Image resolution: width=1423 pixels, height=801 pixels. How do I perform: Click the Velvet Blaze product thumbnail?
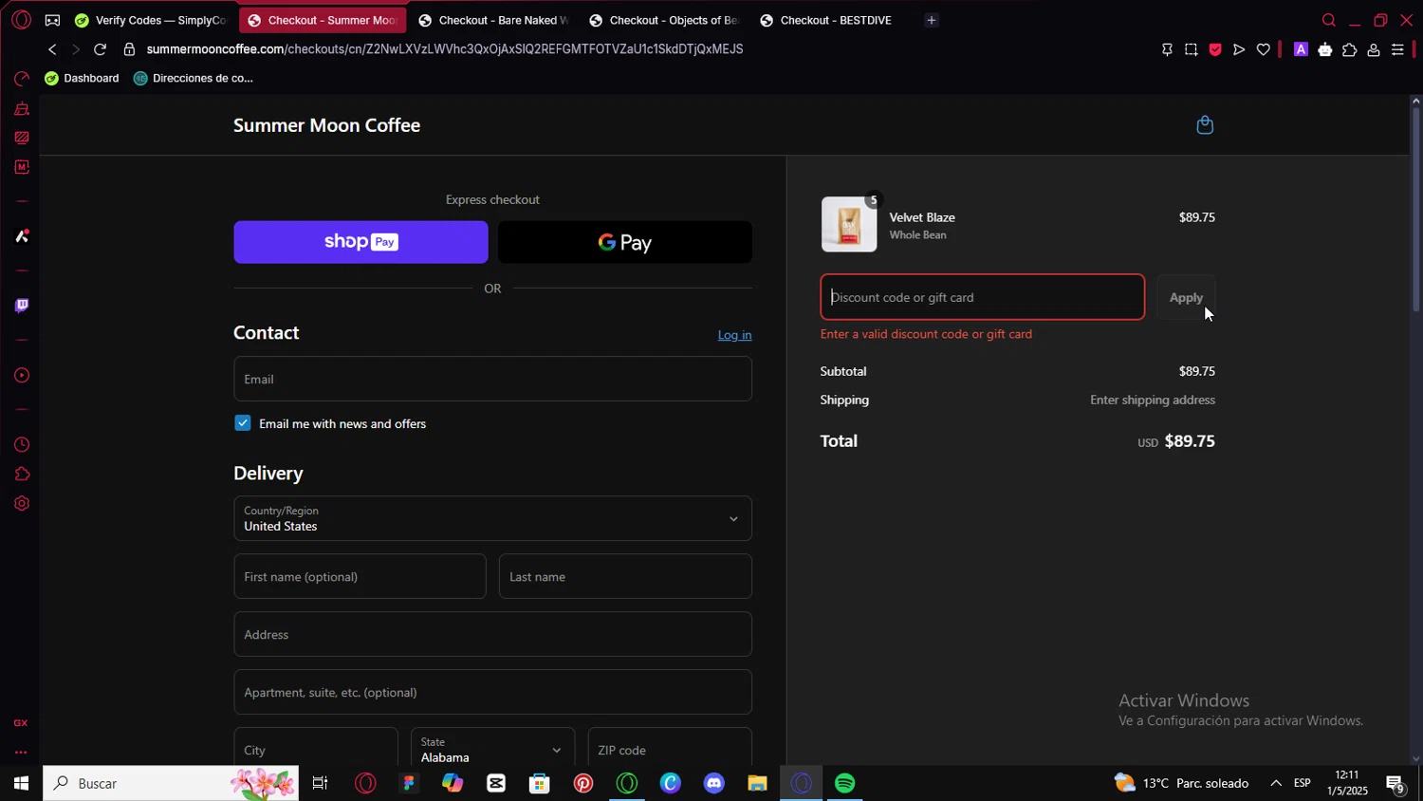click(849, 224)
